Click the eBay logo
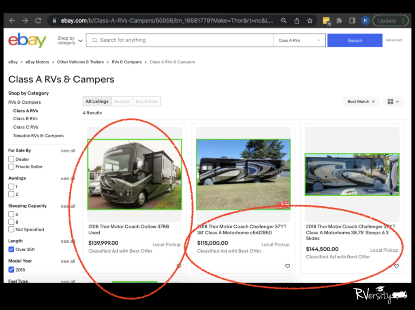Viewport: 415px width, 310px height. pyautogui.click(x=27, y=41)
